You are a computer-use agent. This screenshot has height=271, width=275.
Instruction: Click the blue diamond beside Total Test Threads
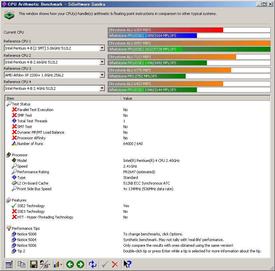(x=14, y=121)
